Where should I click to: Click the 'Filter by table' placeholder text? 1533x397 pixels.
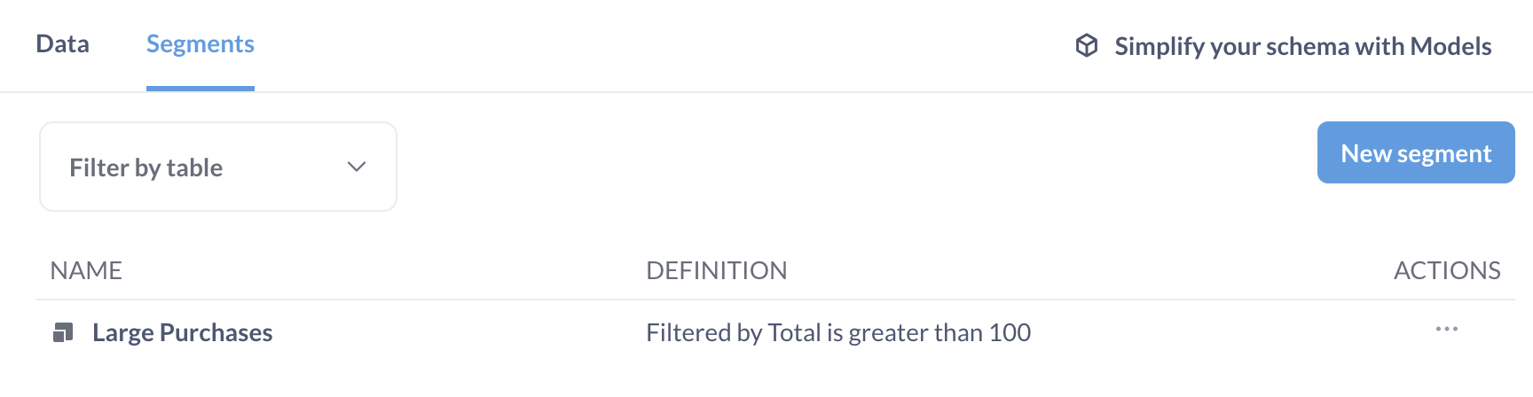point(146,167)
